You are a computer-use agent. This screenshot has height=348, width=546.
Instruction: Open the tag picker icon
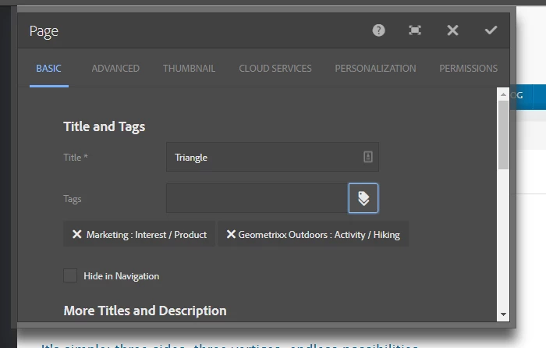363,198
